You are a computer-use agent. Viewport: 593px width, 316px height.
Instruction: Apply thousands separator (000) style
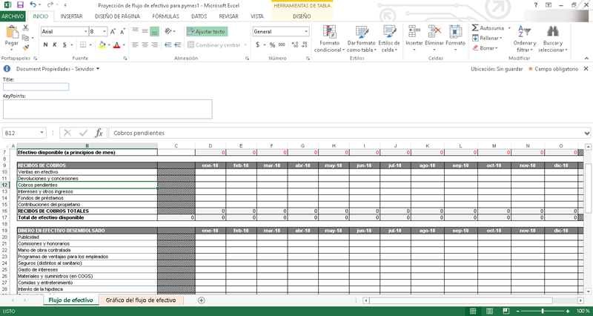click(282, 45)
